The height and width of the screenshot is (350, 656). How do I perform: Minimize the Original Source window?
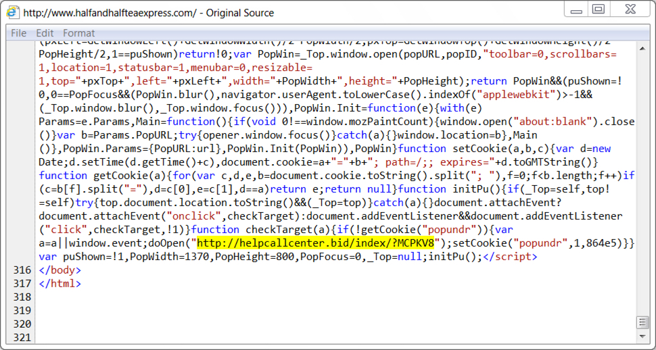[x=576, y=9]
